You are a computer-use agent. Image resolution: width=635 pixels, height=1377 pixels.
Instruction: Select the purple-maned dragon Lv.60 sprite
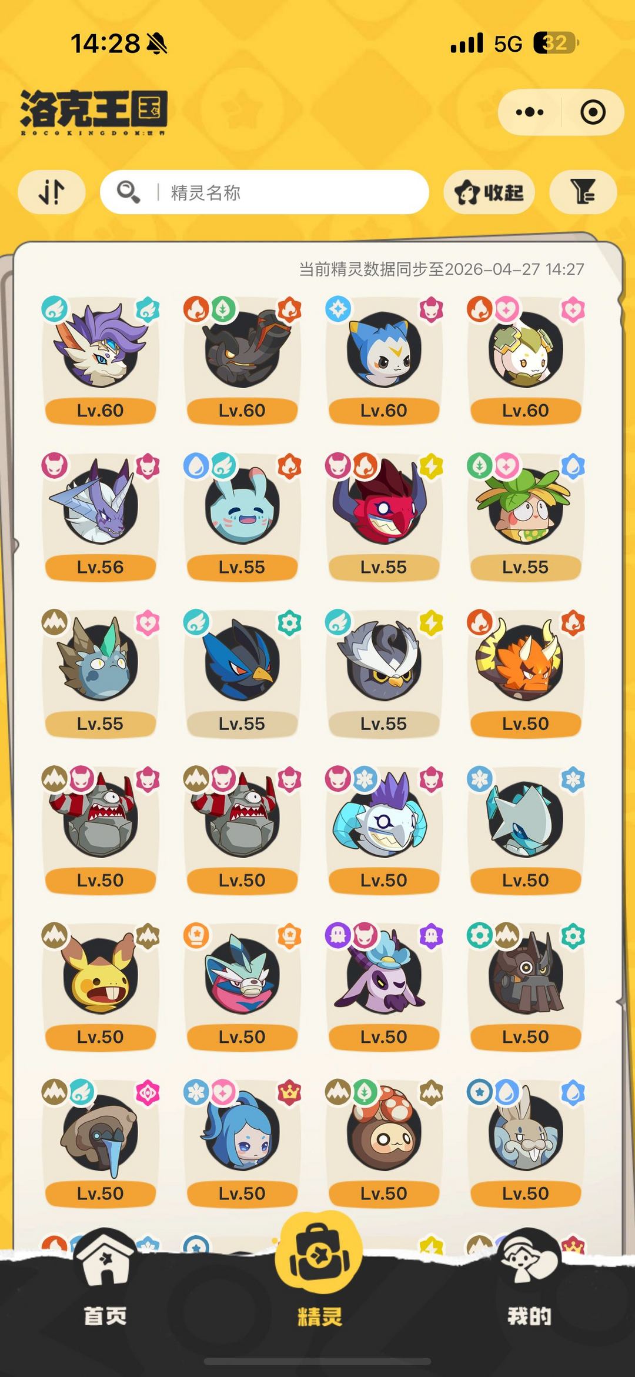pyautogui.click(x=101, y=360)
